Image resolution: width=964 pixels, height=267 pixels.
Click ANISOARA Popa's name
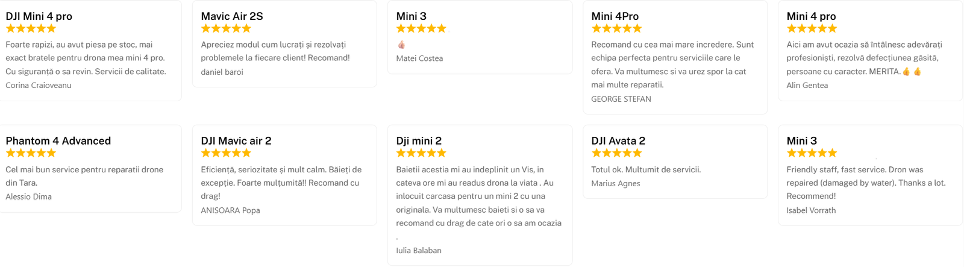pos(230,210)
